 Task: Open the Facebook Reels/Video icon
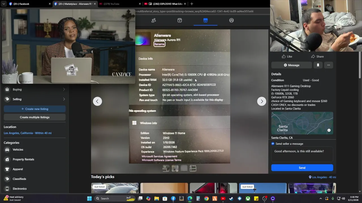[180, 20]
